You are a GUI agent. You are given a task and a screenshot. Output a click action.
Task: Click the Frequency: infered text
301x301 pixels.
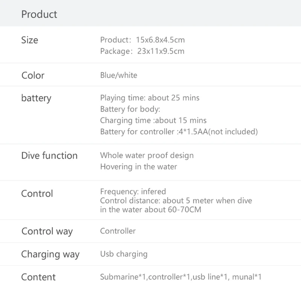[133, 192]
